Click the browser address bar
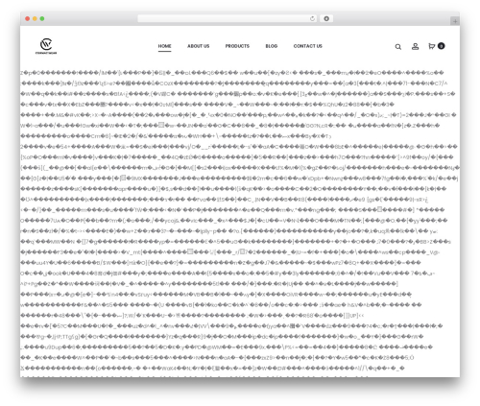Viewport: 480px width, 406px height. [x=228, y=19]
